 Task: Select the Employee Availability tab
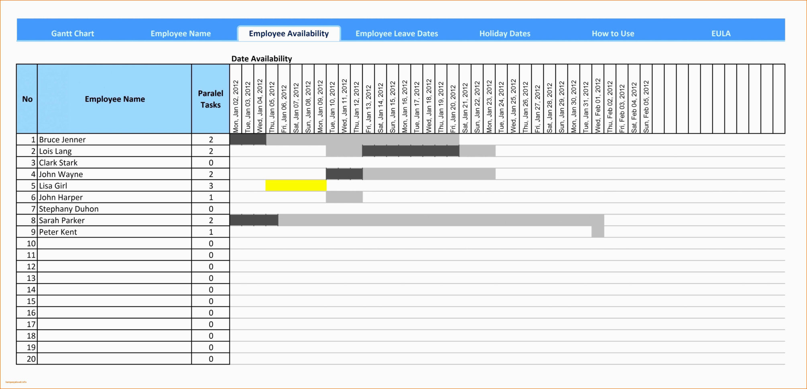tap(289, 34)
